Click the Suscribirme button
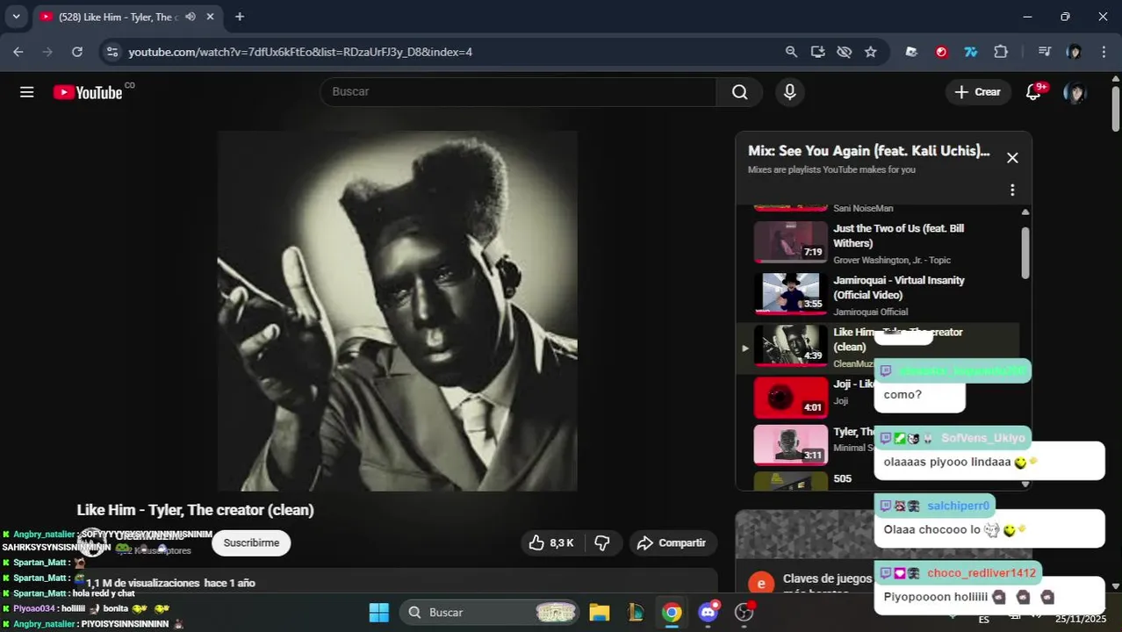 pyautogui.click(x=251, y=543)
